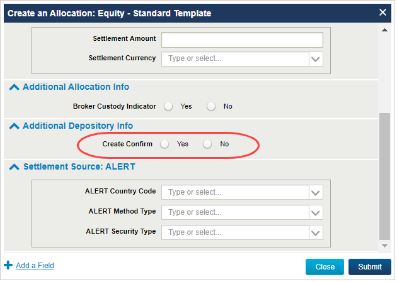Select No for Broker Custody Indicator
The height and width of the screenshot is (282, 397).
(211, 106)
